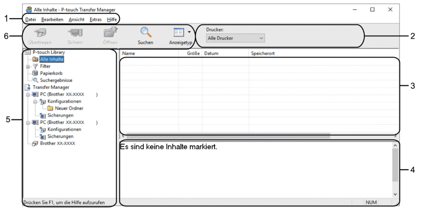Viewport: 421px width, 211px height.
Task: Select P-touch Library root node
Action: click(x=48, y=52)
